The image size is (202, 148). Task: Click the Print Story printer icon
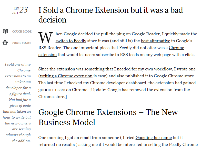click(x=5, y=43)
